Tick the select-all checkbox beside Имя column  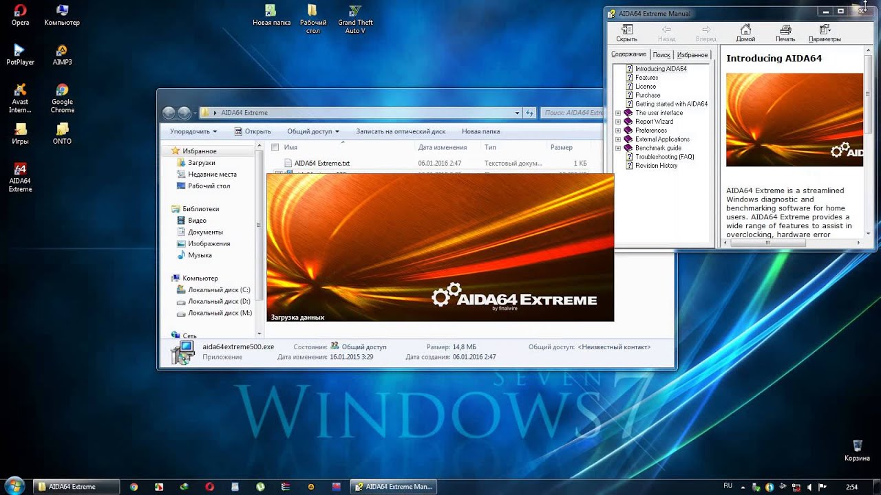point(275,147)
